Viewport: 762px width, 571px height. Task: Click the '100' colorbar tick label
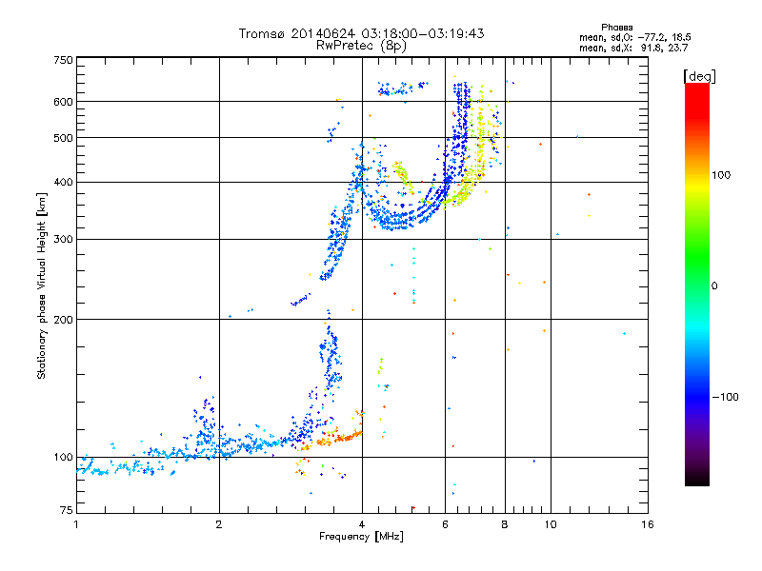(721, 175)
